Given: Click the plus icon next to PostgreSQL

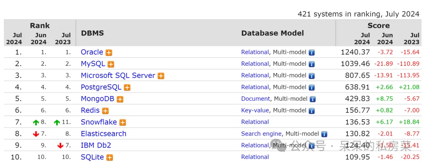Looking at the screenshot, I should click(127, 87).
